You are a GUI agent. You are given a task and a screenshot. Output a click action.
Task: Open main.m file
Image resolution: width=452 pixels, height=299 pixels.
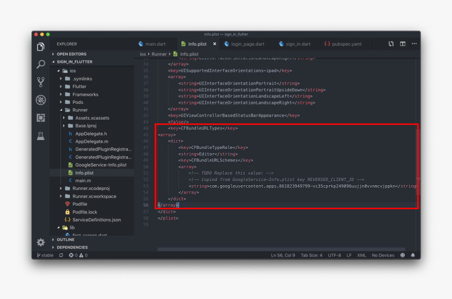tap(93, 181)
